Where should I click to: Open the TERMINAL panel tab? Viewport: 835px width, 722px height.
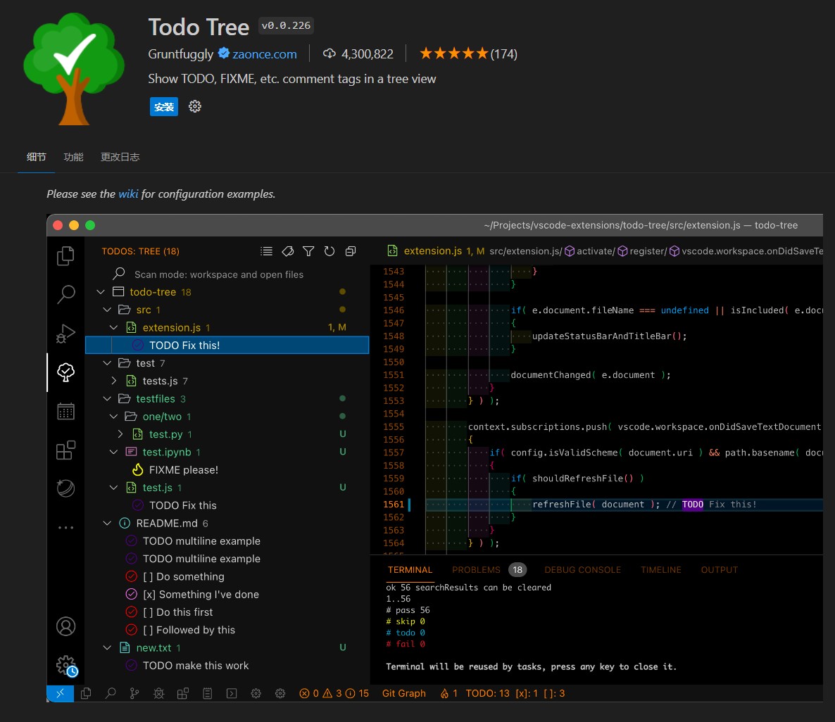410,570
